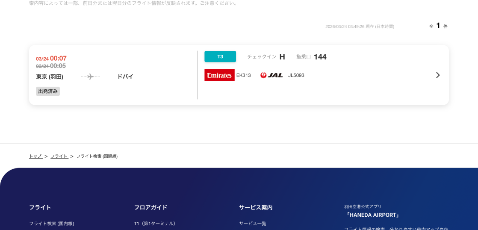Click boarding gate number 144

320,57
